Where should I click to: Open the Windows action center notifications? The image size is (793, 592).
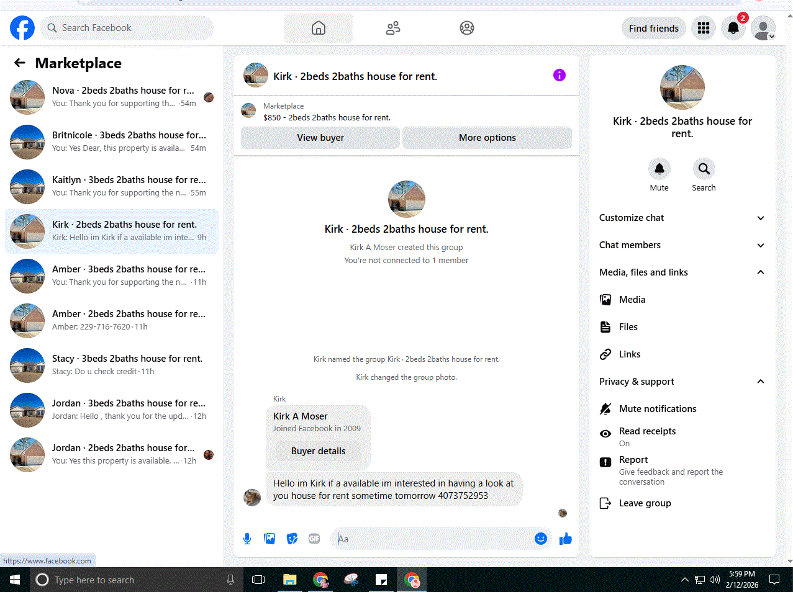point(774,580)
